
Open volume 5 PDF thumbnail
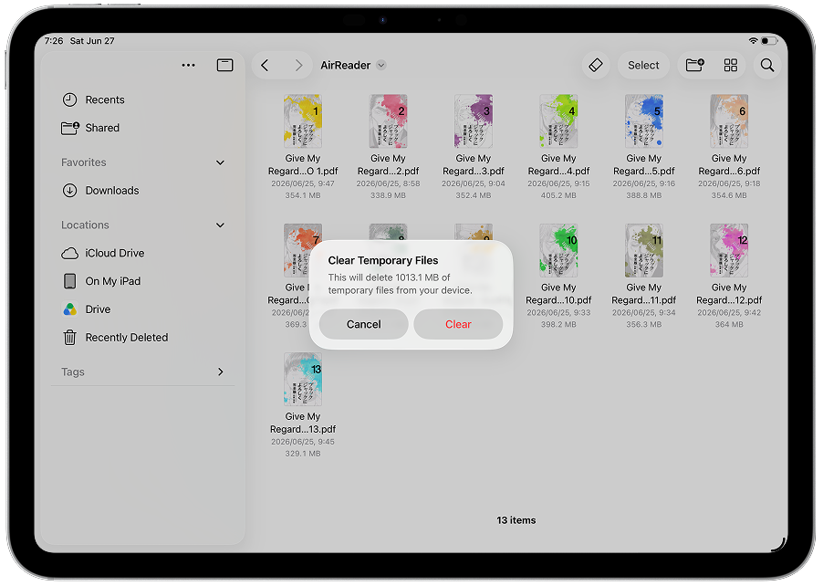pyautogui.click(x=644, y=121)
